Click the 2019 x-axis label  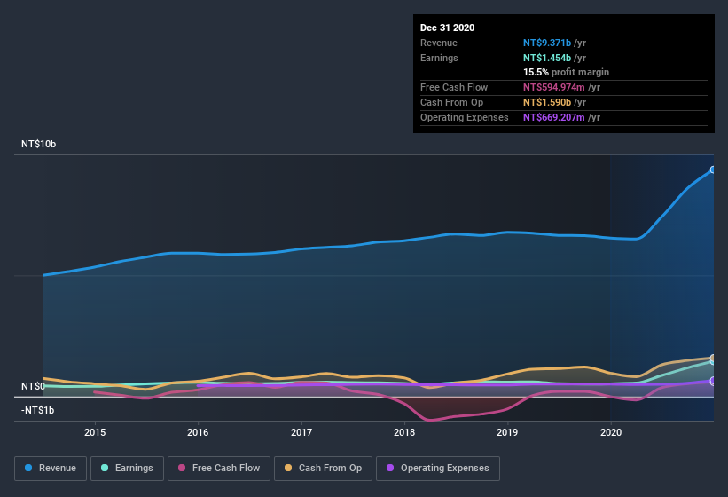tap(507, 432)
